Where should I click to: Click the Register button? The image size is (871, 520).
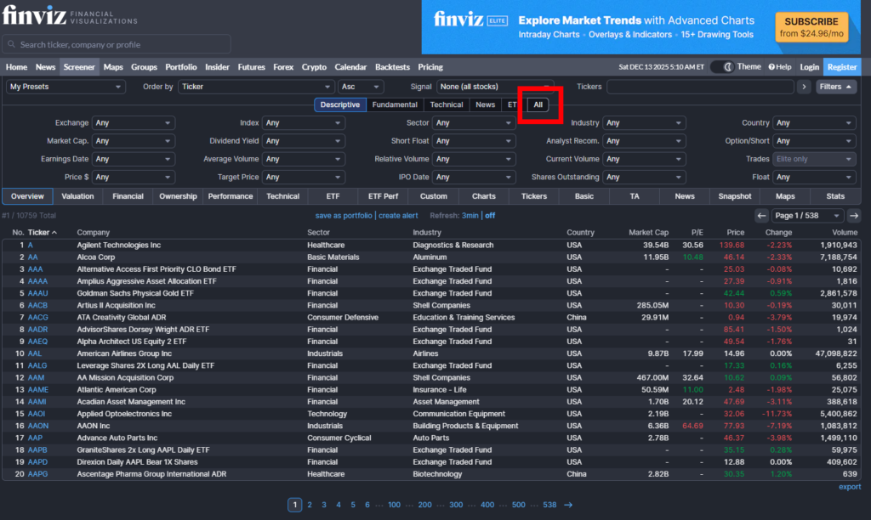[x=841, y=66]
